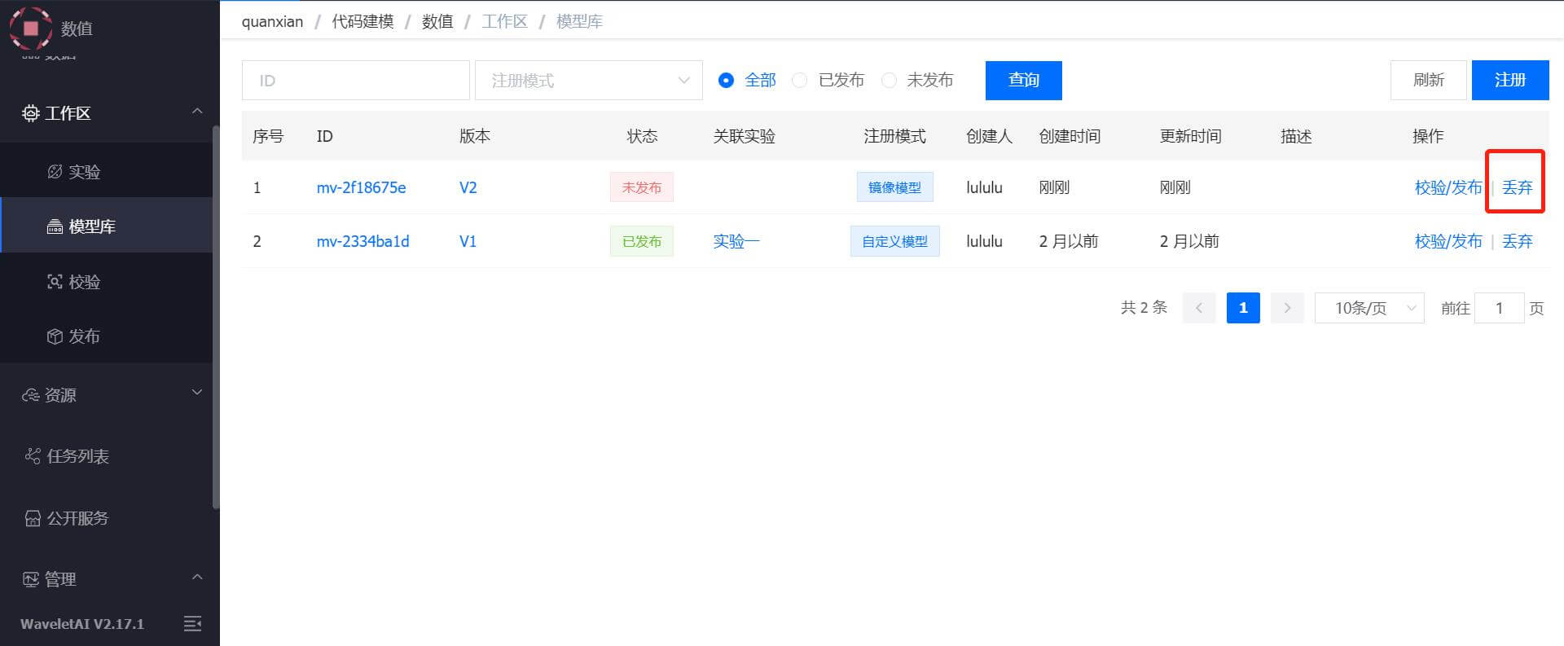Open the 公开服务 menu item
Image resolution: width=1564 pixels, height=646 pixels.
click(x=106, y=518)
